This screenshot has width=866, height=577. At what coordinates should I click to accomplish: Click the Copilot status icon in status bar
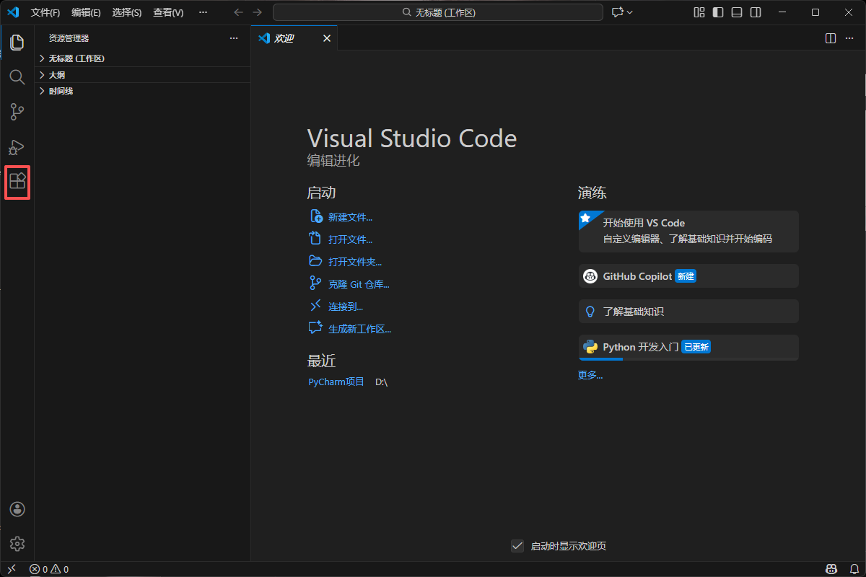[831, 569]
